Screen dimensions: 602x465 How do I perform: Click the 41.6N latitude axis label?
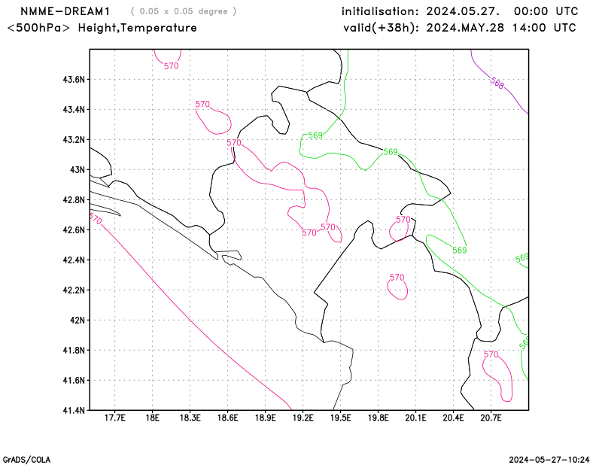[74, 380]
